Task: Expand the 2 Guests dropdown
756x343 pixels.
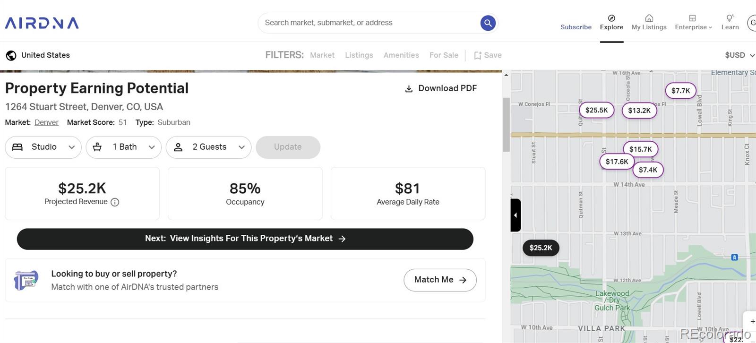Action: coord(208,147)
